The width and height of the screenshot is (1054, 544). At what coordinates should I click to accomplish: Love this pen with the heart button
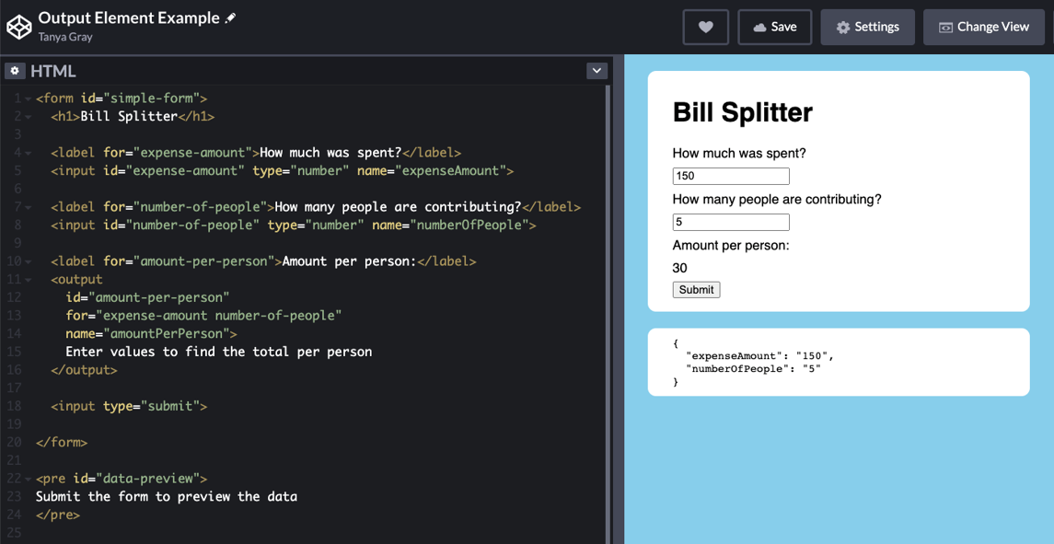click(706, 28)
